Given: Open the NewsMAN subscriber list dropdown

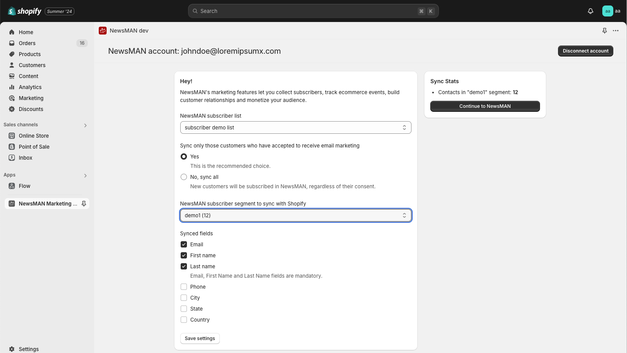Looking at the screenshot, I should (296, 127).
